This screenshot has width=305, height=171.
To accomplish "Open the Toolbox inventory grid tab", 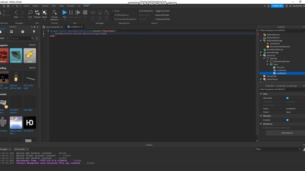I will tap(11, 32).
